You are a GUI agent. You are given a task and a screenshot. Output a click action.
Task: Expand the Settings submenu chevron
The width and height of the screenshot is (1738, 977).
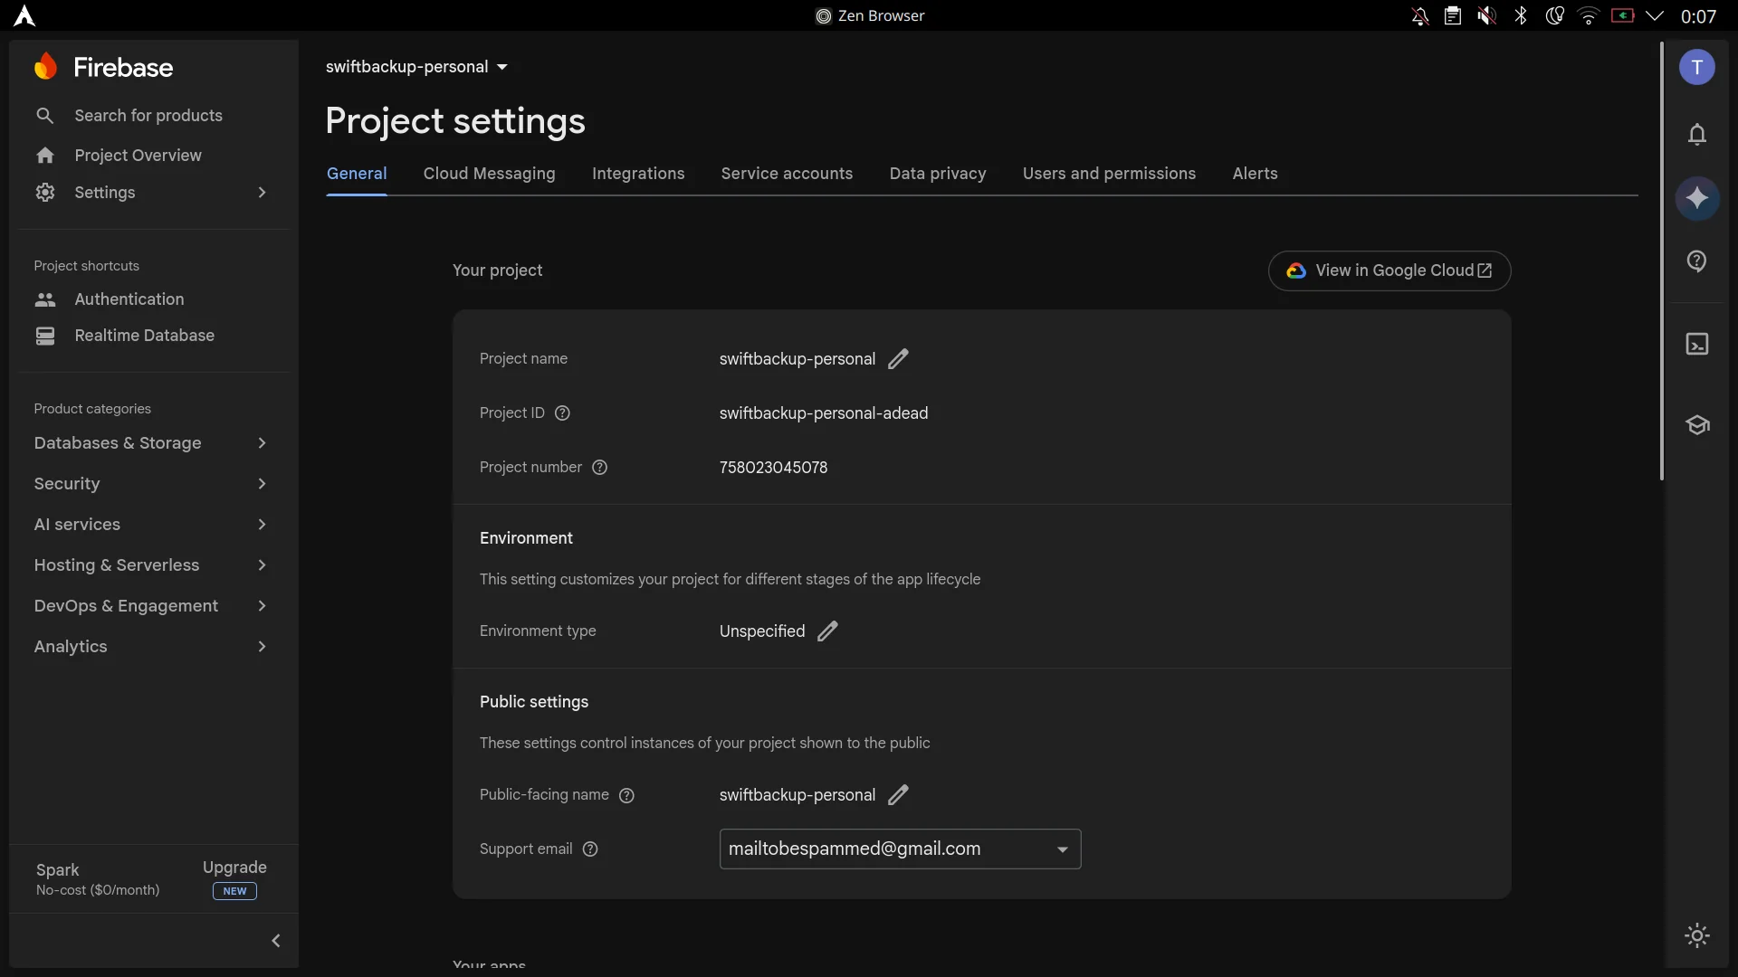coord(262,193)
